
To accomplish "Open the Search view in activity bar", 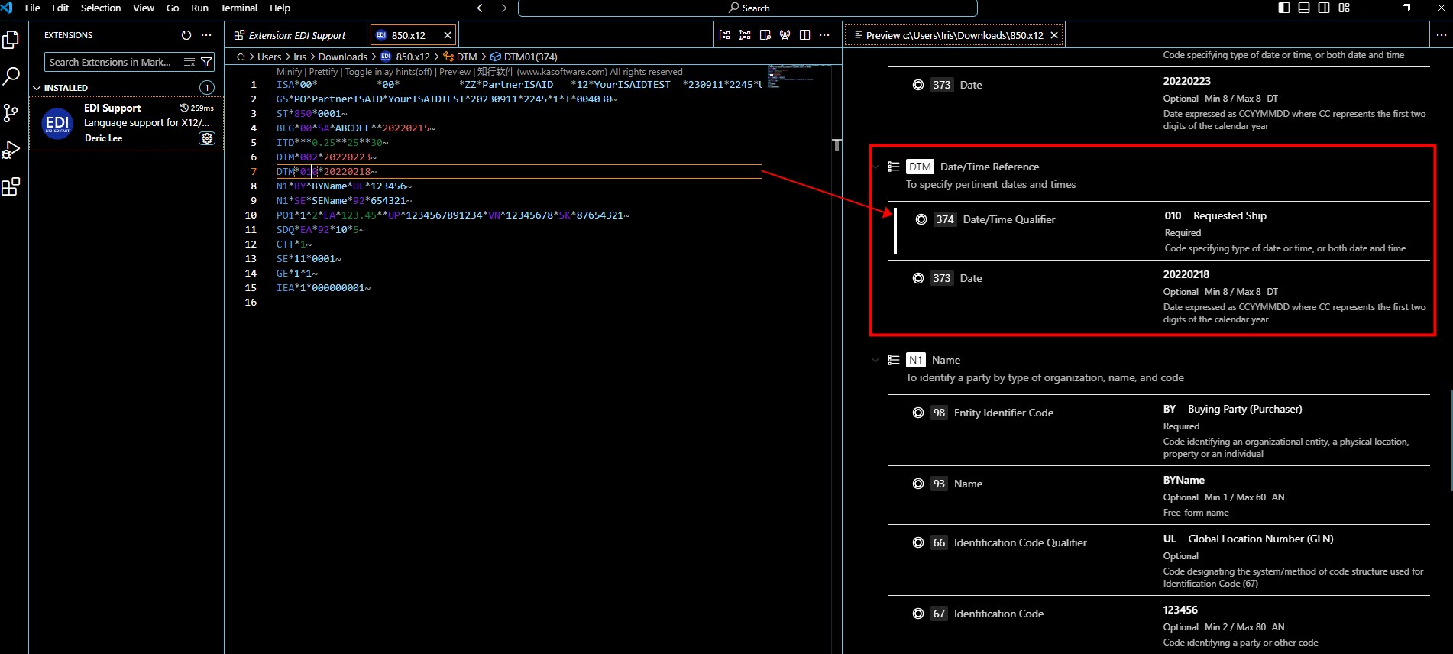I will 11,76.
